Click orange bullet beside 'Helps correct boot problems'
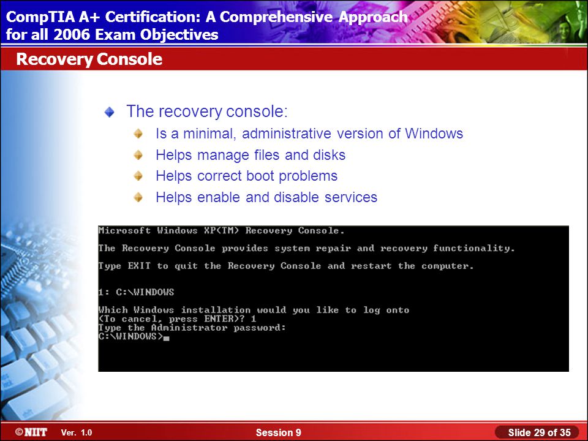The width and height of the screenshot is (588, 441). click(x=138, y=176)
